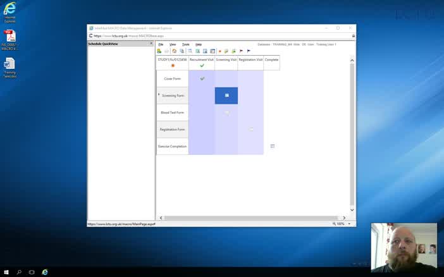Click the red flag toolbar icon
Viewport: 444px width, 277px height.
coord(241,51)
